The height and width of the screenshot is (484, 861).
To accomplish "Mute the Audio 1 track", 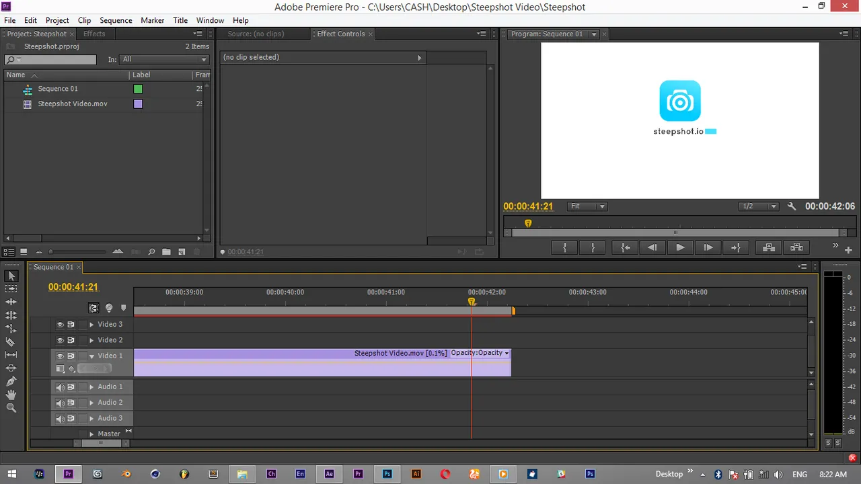I will click(x=60, y=387).
